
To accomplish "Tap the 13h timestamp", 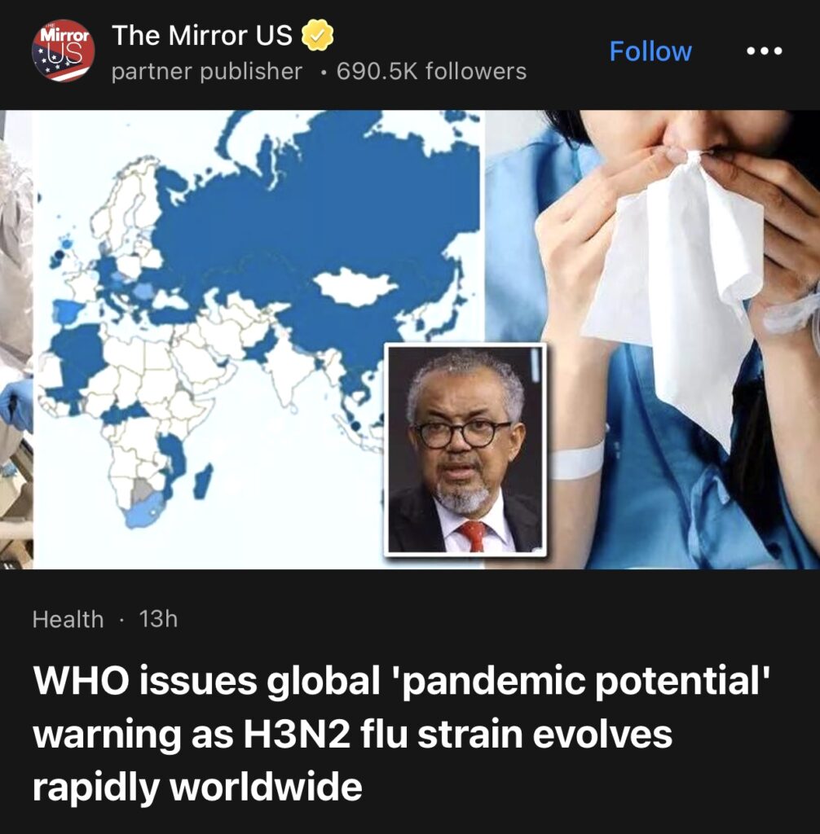I will tap(158, 619).
